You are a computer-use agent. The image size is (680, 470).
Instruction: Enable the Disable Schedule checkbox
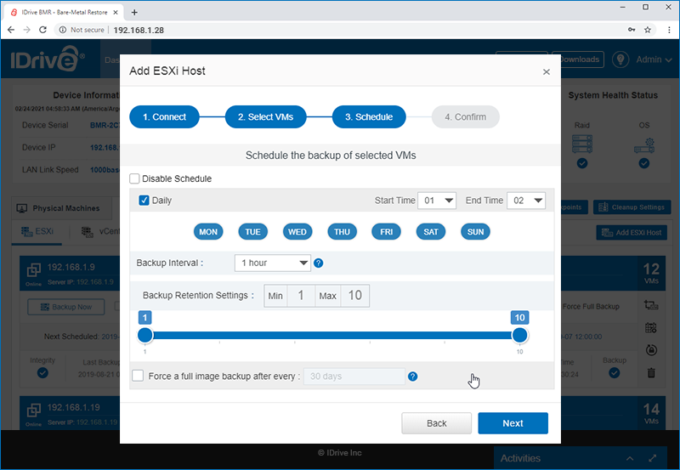coord(134,178)
